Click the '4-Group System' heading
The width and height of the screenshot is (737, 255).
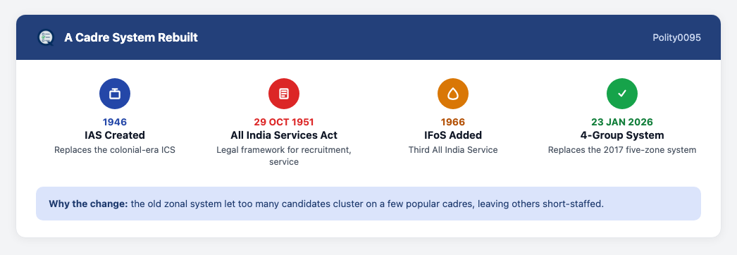point(622,135)
